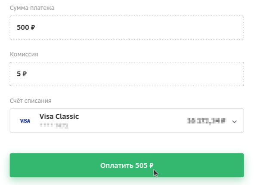Image resolution: width=254 pixels, height=185 pixels.
Task: Click the 505 total on the green button
Action: 141,165
